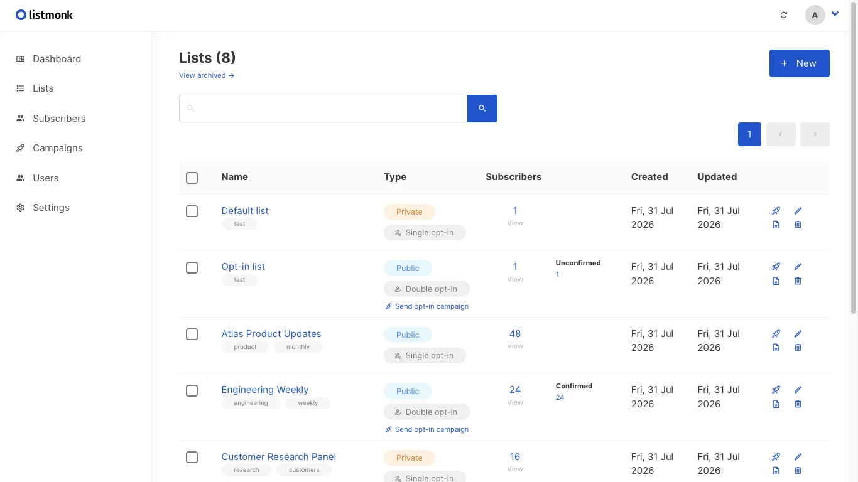Screen dimensions: 858x482
Task: Click the refresh icon in header
Action: click(783, 15)
